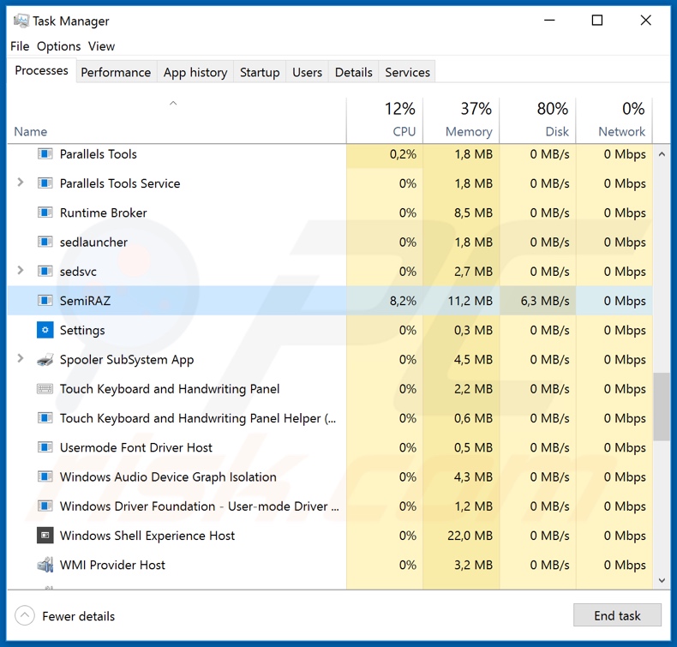
Task: Click the process list scrollbar thumb
Action: click(x=662, y=406)
